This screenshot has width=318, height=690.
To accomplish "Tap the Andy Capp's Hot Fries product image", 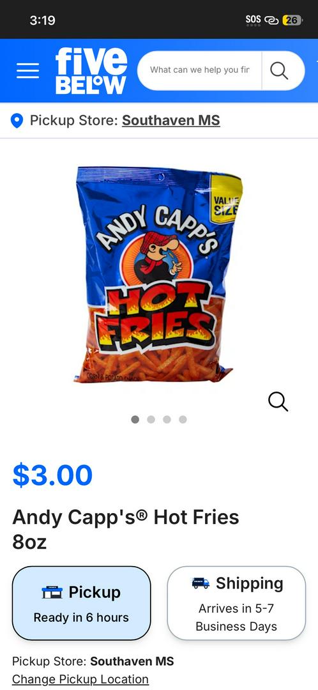I will click(159, 274).
